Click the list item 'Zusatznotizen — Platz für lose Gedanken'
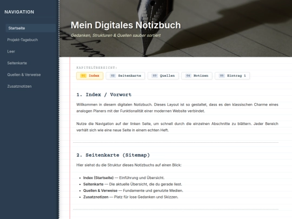 [x=131, y=197]
